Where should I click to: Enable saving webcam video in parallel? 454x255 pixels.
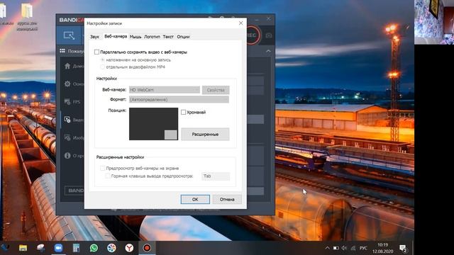96,52
